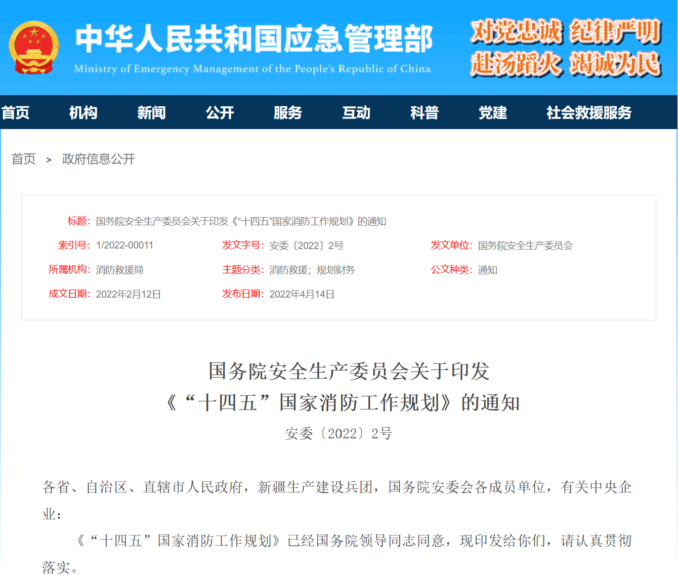Click the 公文种类 field label
The width and height of the screenshot is (678, 575).
(x=452, y=270)
